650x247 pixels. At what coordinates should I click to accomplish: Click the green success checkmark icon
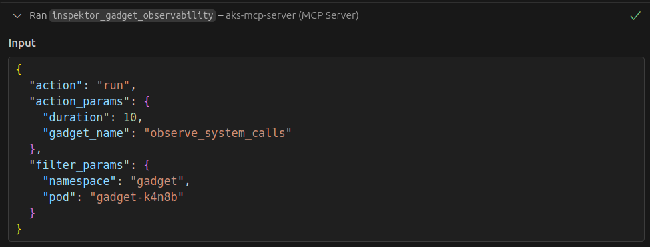pos(635,16)
